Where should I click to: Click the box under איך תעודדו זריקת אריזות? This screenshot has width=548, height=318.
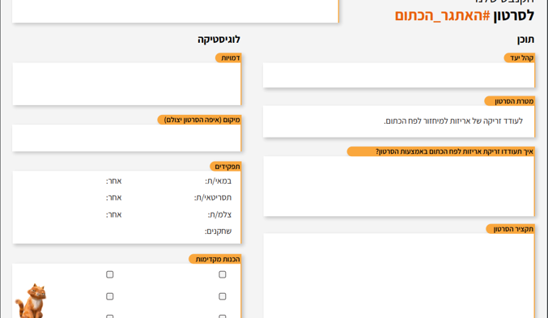399,186
